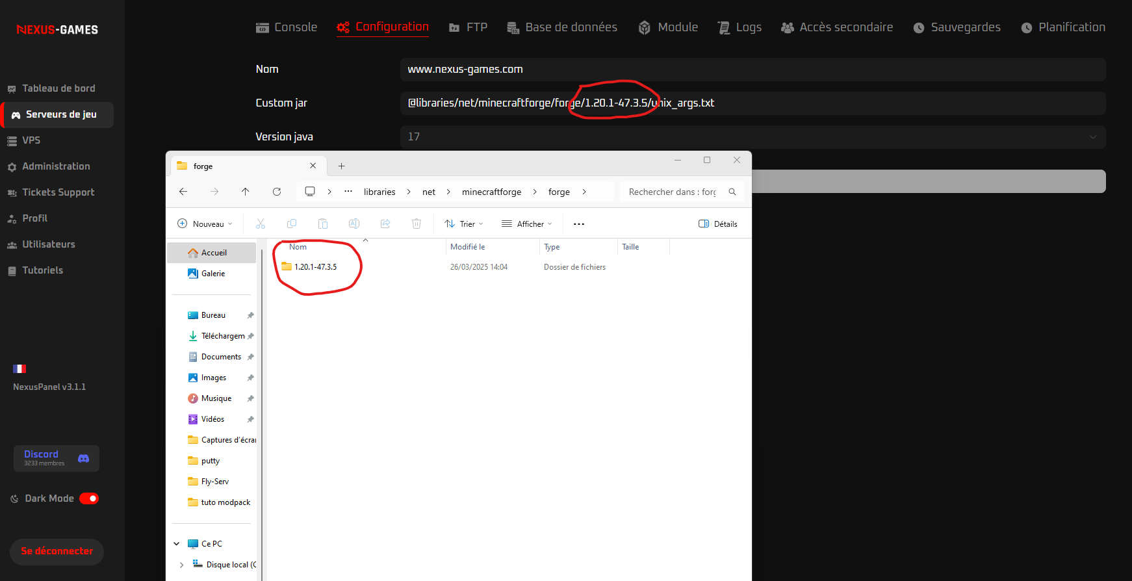
Task: Open Accès secondaire tab
Action: click(837, 27)
